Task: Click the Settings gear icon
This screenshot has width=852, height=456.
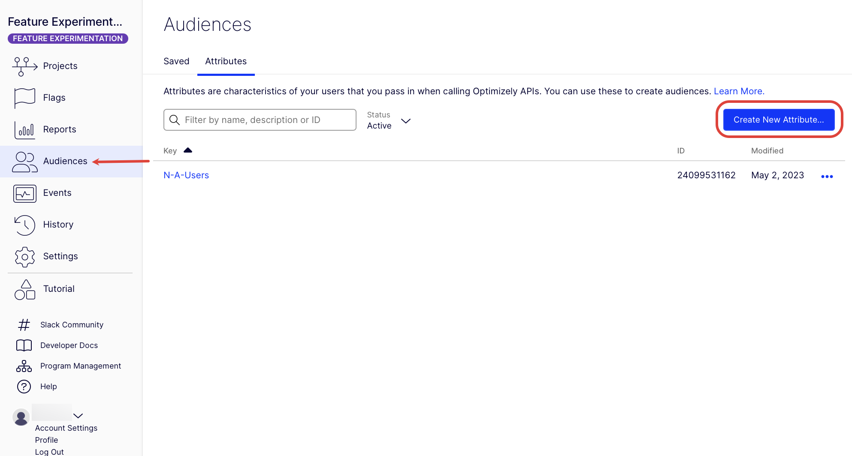Action: tap(24, 257)
